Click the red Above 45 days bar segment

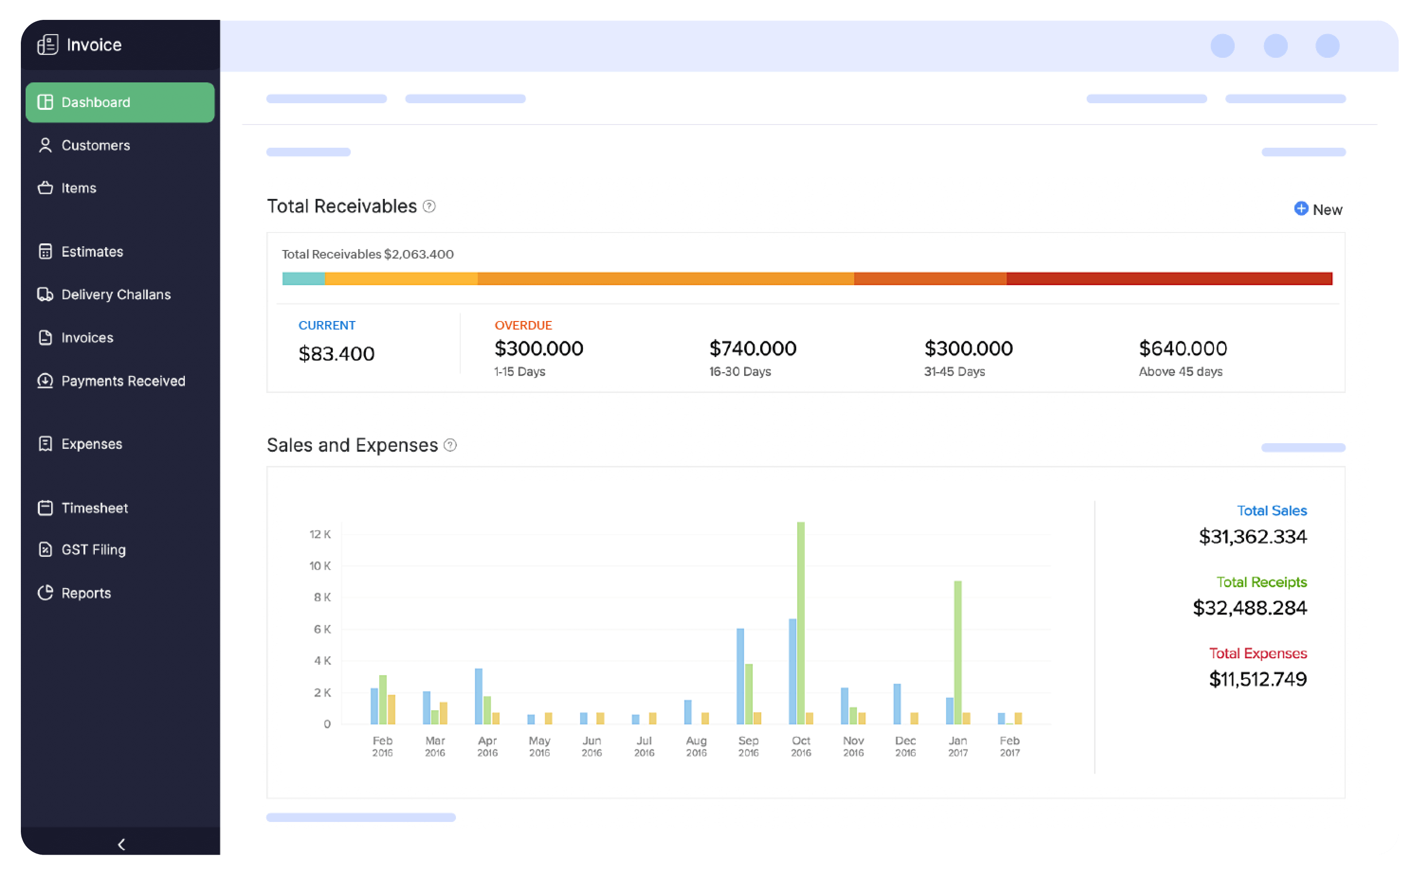point(1170,279)
